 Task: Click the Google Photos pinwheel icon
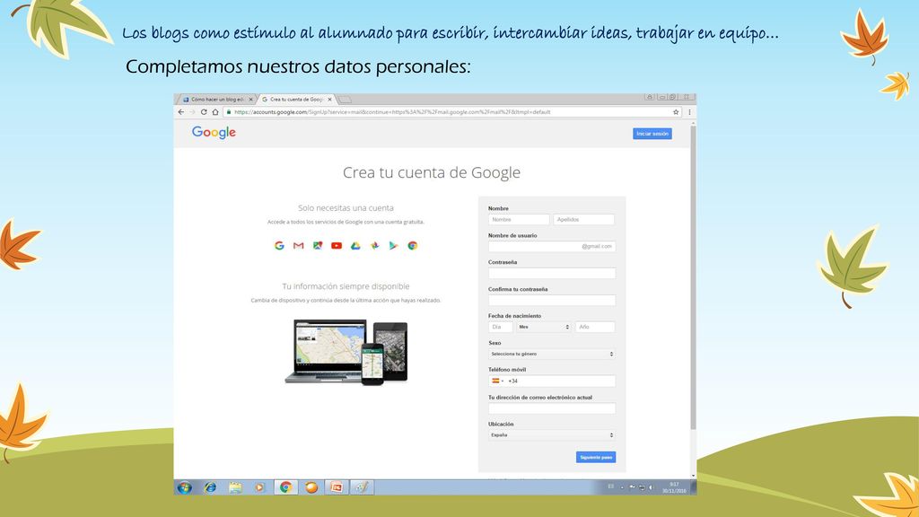tap(374, 246)
